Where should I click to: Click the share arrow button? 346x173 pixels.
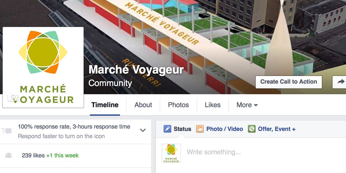click(339, 82)
